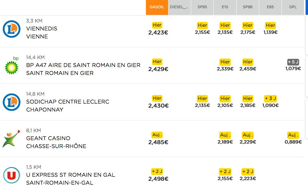This screenshot has height=192, width=308.
Task: Open the E10 fuel tab
Action: [225, 7]
